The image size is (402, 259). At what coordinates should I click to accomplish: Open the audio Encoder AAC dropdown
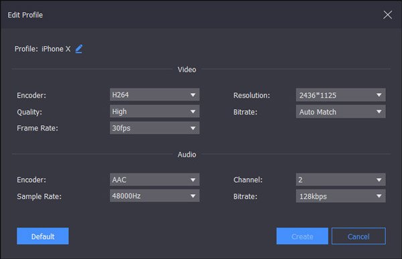155,179
